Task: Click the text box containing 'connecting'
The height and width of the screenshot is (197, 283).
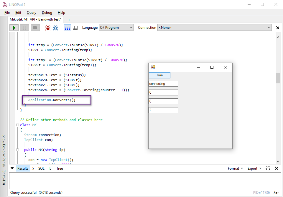Action: (x=163, y=84)
